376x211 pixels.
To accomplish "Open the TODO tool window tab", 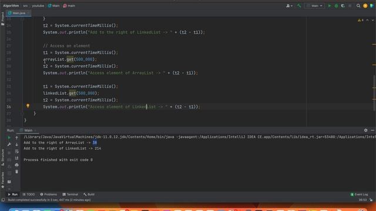I will [x=29, y=194].
